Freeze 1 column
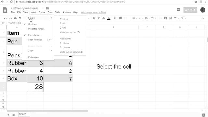208x117 pixels. tap(70, 43)
